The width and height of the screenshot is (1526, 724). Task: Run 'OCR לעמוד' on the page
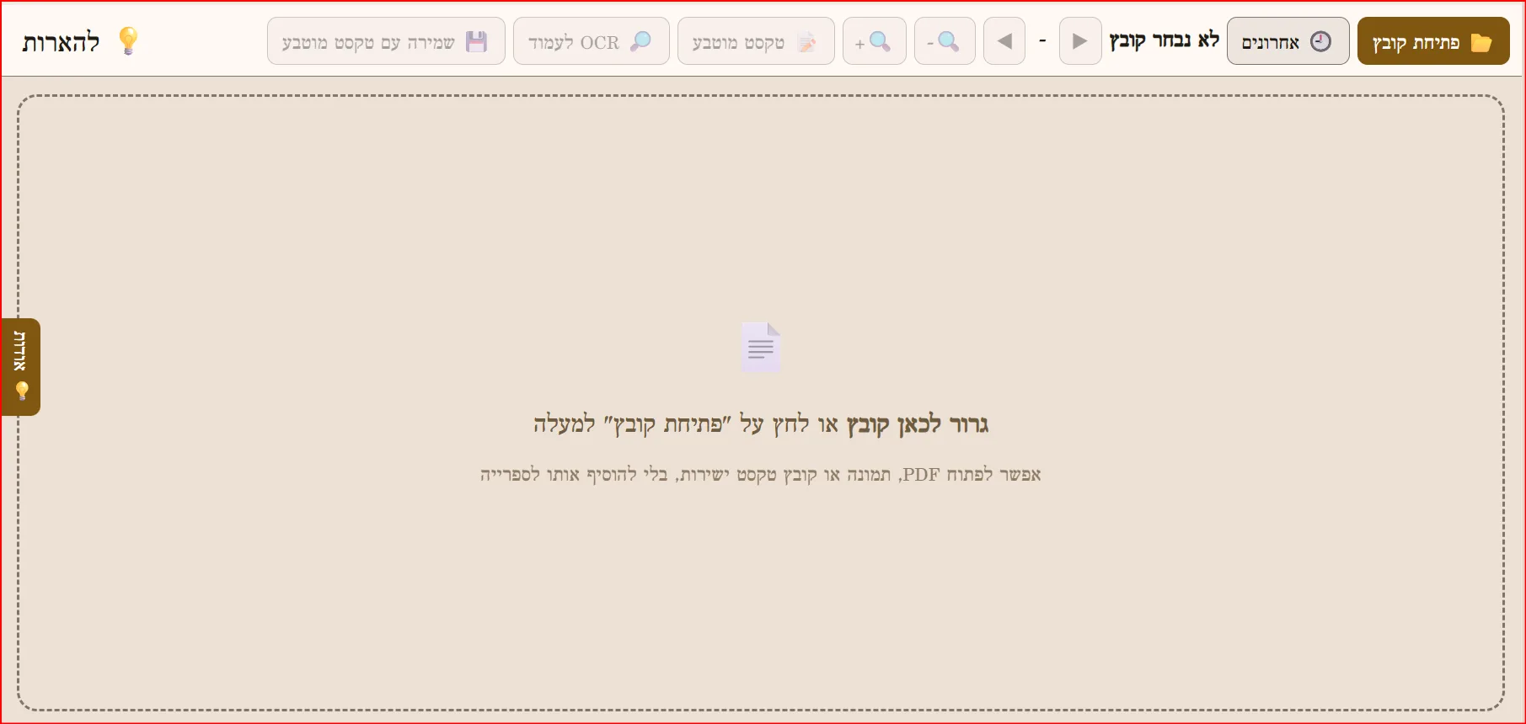[x=591, y=41]
